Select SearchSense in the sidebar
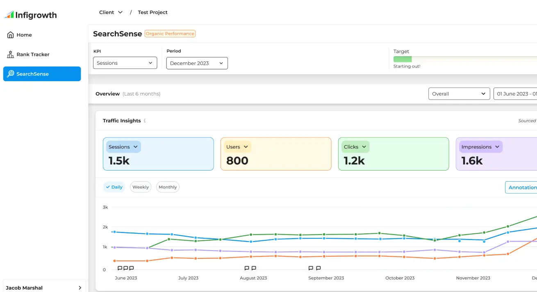The image size is (537, 292). (x=42, y=74)
